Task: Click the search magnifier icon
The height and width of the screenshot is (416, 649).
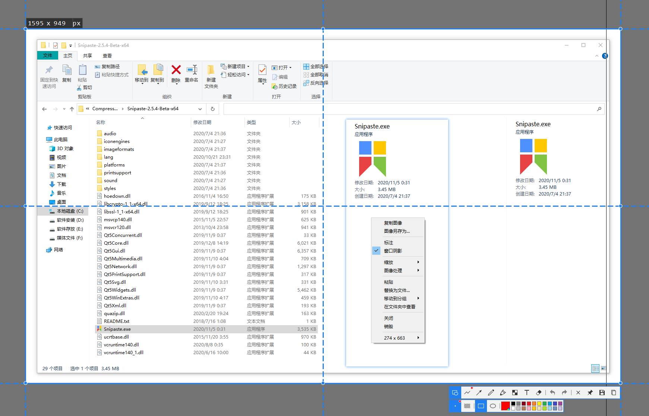Action: [599, 109]
